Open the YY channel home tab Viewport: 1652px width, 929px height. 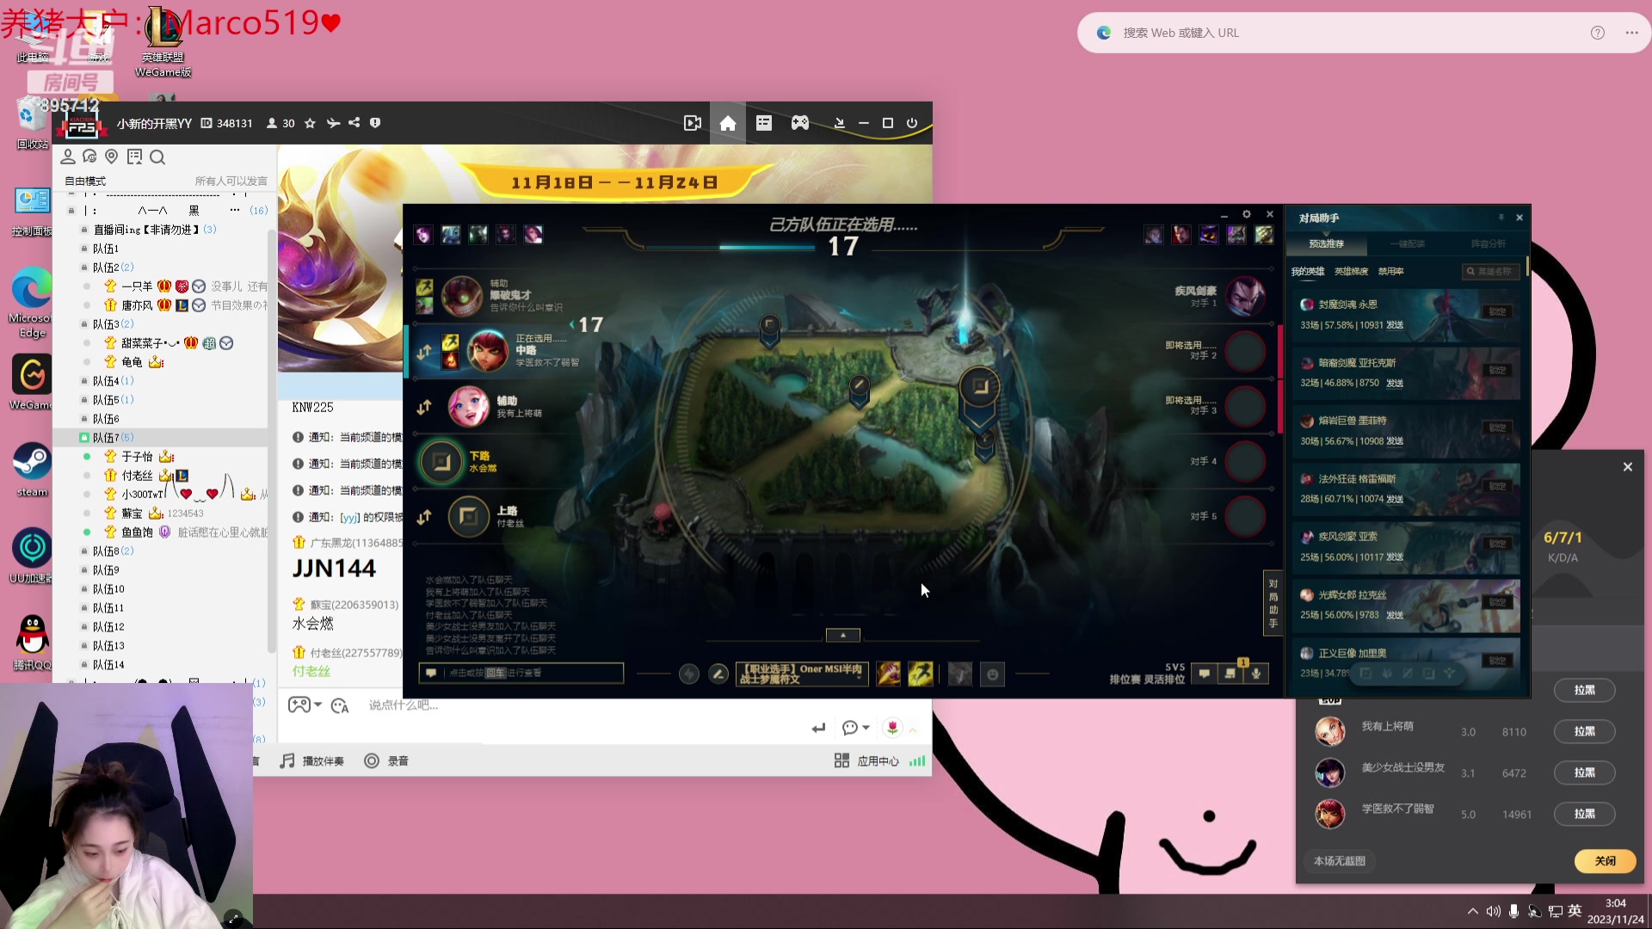coord(727,123)
